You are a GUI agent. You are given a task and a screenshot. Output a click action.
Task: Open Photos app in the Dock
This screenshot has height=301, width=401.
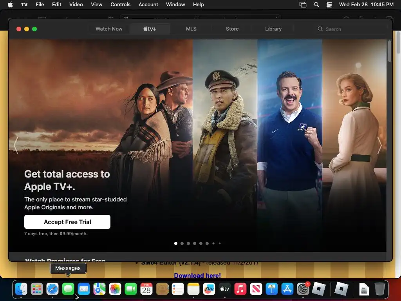coord(115,289)
